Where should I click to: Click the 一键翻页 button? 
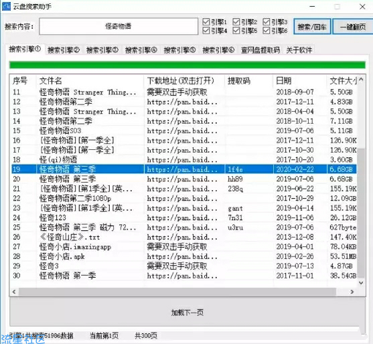(352, 27)
